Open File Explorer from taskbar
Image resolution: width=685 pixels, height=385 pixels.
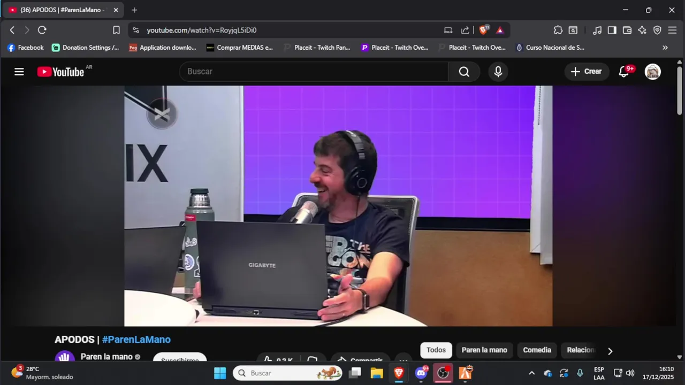pyautogui.click(x=377, y=373)
